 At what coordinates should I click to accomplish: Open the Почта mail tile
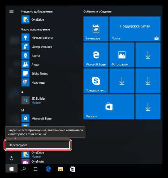135,29
